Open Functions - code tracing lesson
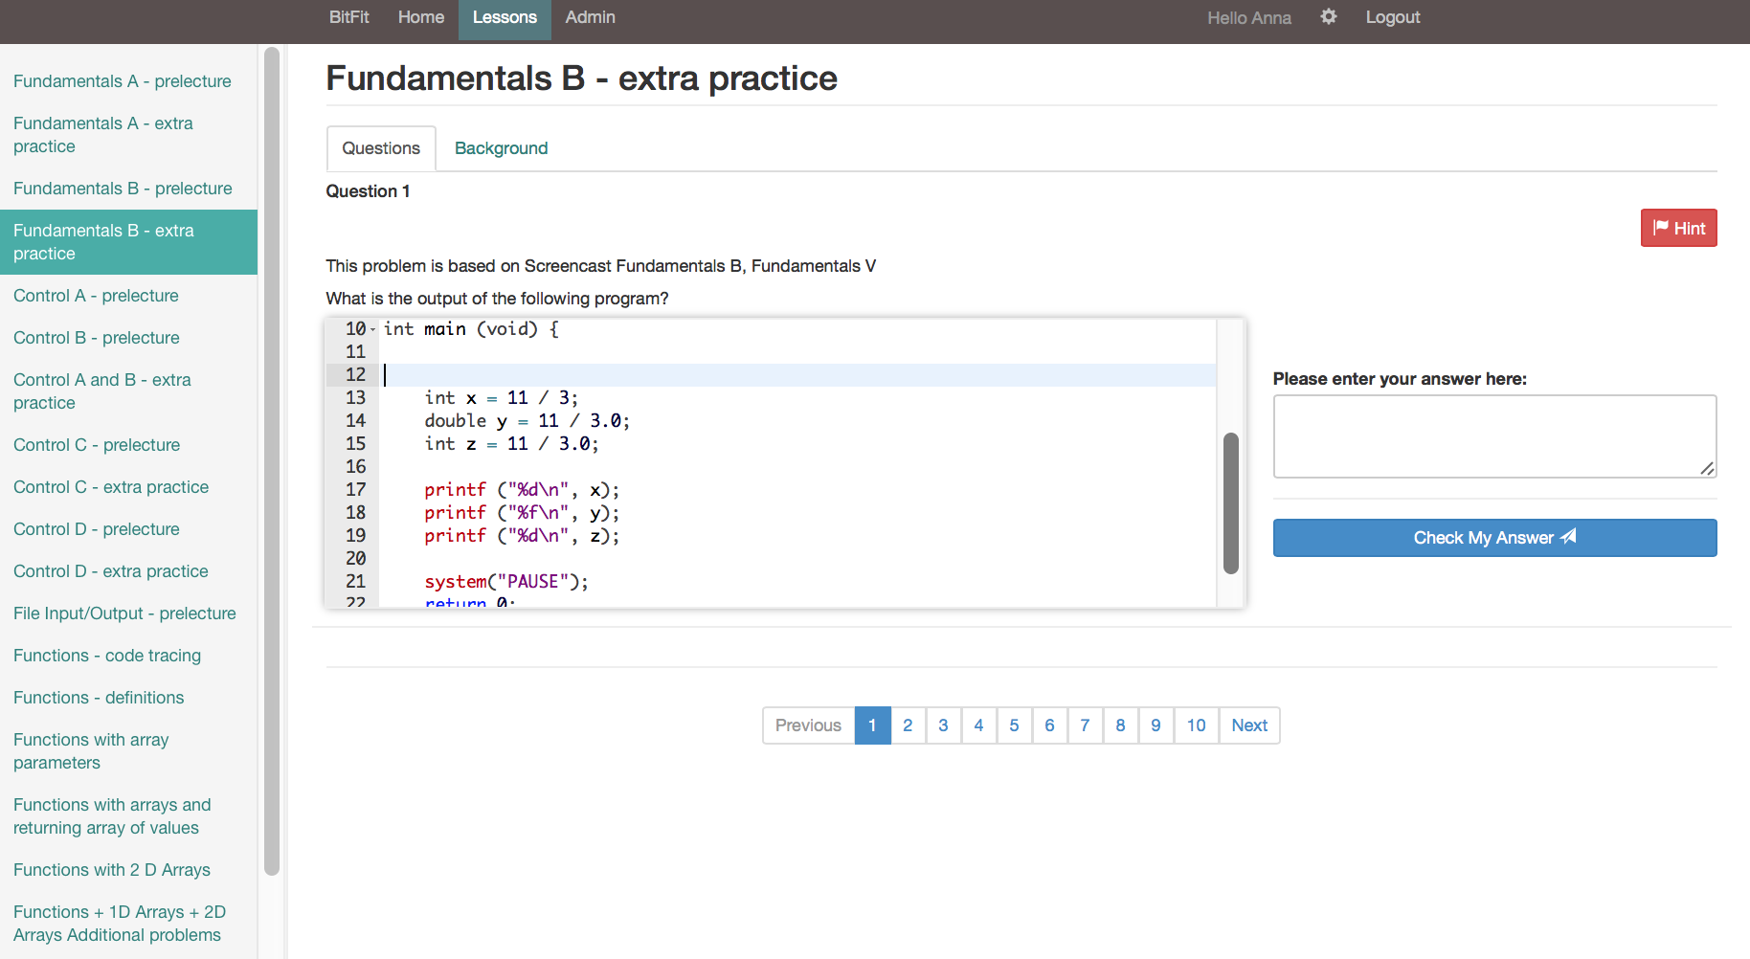This screenshot has height=959, width=1750. [x=107, y=656]
